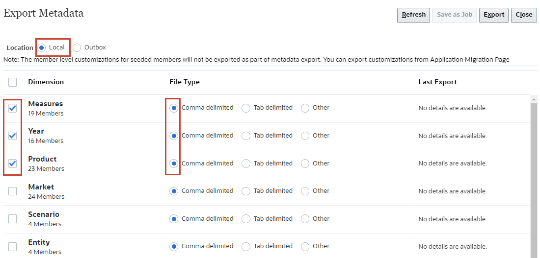The height and width of the screenshot is (258, 540).
Task: Toggle the select-all dimensions checkbox
Action: pyautogui.click(x=13, y=82)
